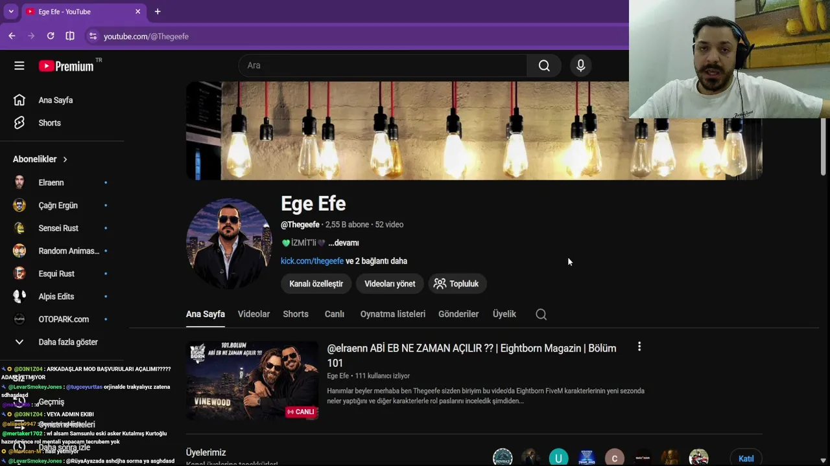Switch to the Videolar tab
This screenshot has height=466, width=830.
pyautogui.click(x=254, y=314)
